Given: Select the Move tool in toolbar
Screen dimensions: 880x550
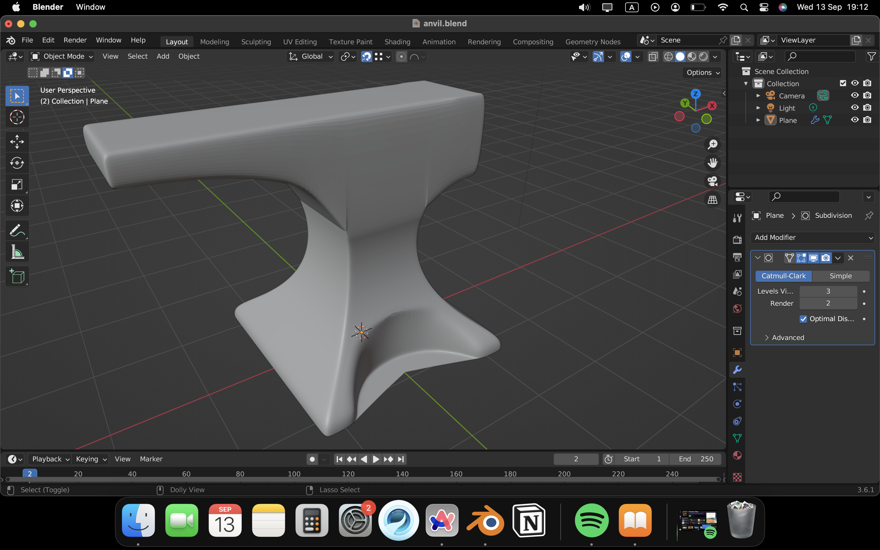Looking at the screenshot, I should click(17, 141).
